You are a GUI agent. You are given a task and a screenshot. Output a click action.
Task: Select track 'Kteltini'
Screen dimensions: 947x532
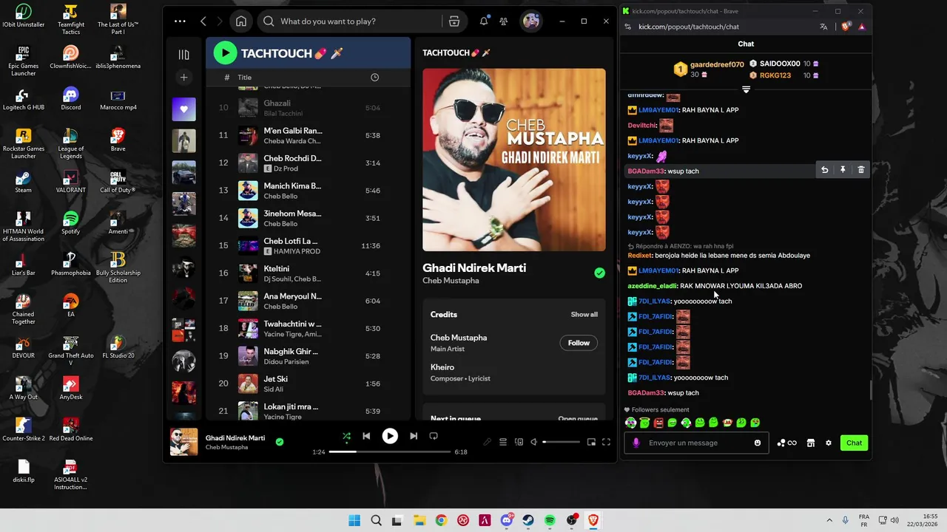coord(308,273)
